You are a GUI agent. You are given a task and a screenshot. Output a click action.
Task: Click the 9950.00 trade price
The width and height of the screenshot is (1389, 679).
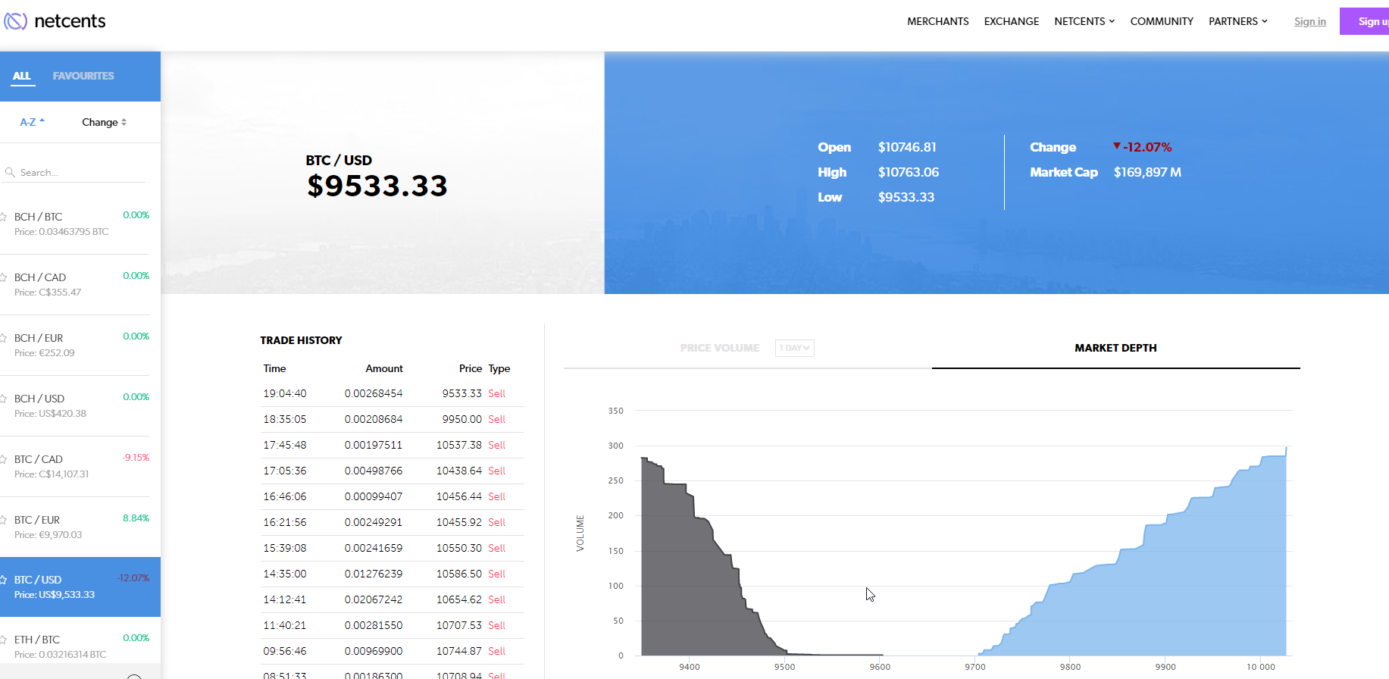coord(462,419)
